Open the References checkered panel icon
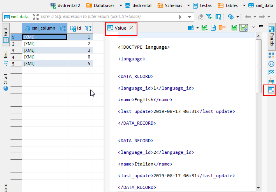Screen dimensions: 276x192 click(271, 72)
